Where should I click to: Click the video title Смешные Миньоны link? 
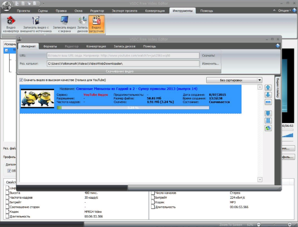coord(137,89)
